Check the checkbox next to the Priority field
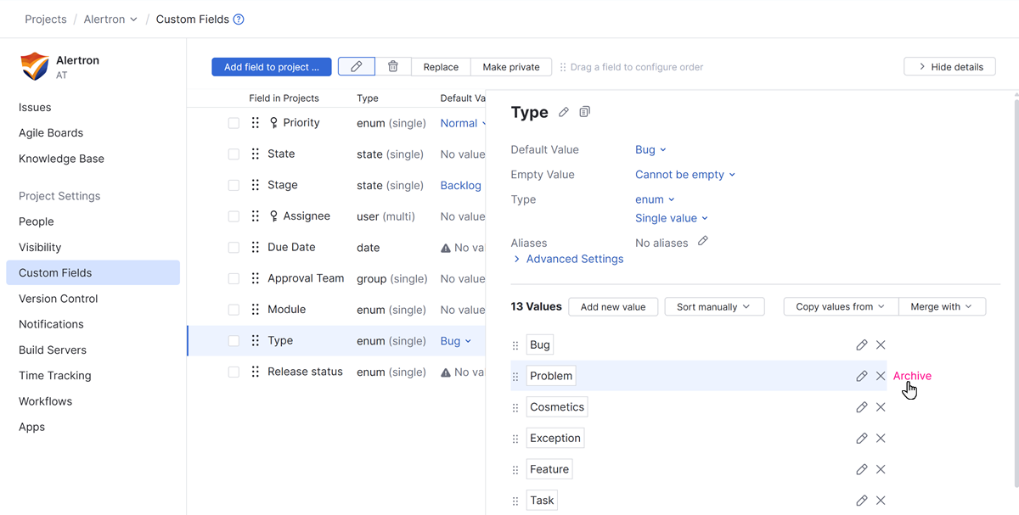The height and width of the screenshot is (515, 1019). pyautogui.click(x=234, y=122)
